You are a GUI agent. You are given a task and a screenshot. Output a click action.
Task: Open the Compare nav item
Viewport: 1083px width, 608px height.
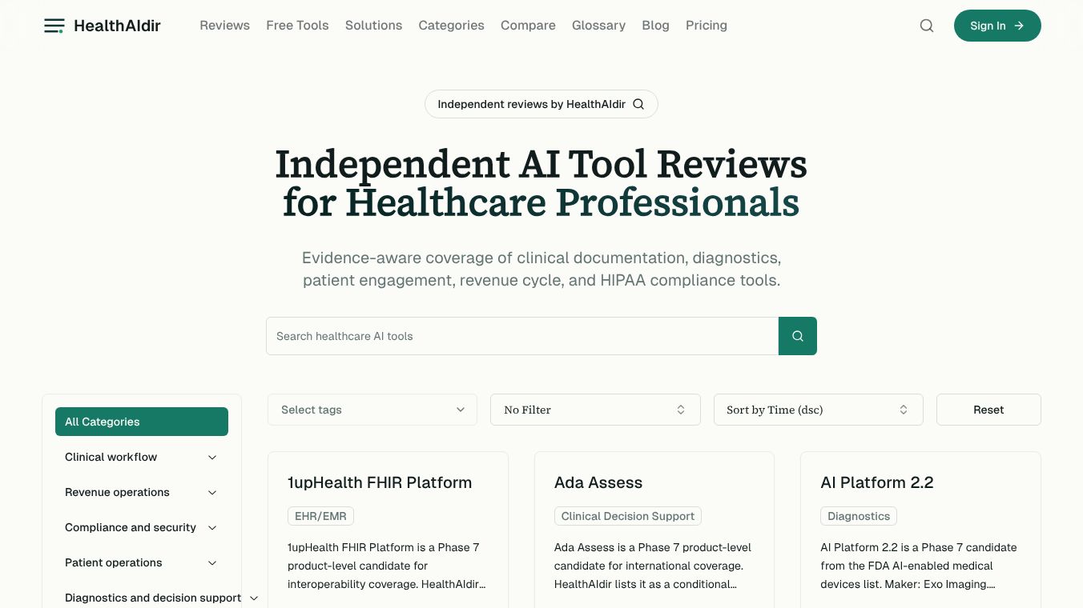click(528, 26)
